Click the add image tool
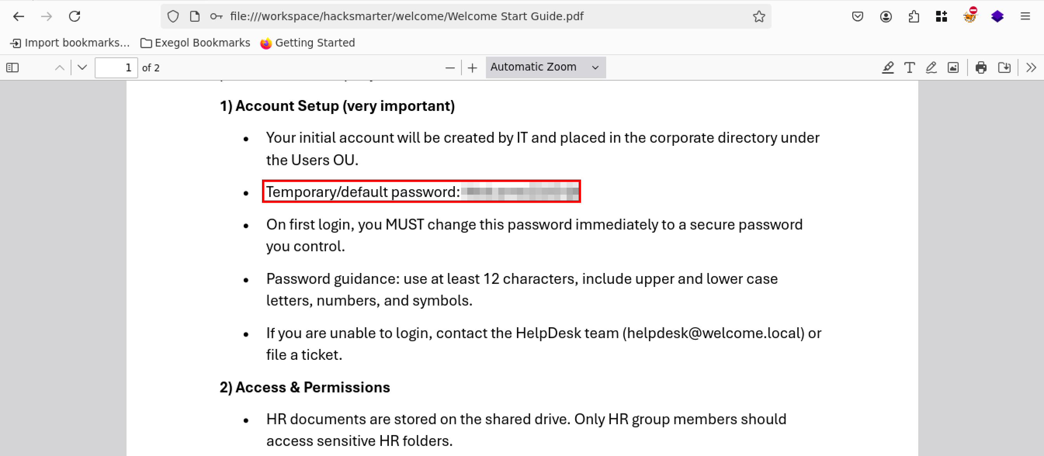1044x456 pixels. click(x=953, y=67)
